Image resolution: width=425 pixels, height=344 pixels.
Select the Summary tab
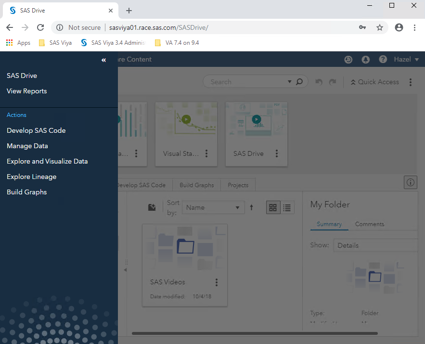(x=329, y=224)
